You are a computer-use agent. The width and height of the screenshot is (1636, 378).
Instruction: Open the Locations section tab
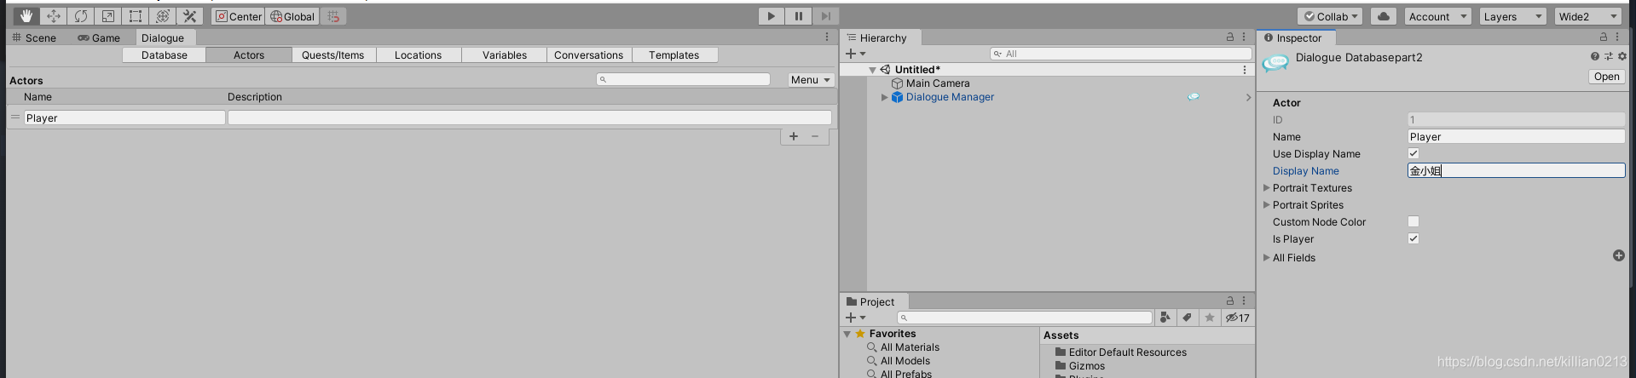coord(419,54)
